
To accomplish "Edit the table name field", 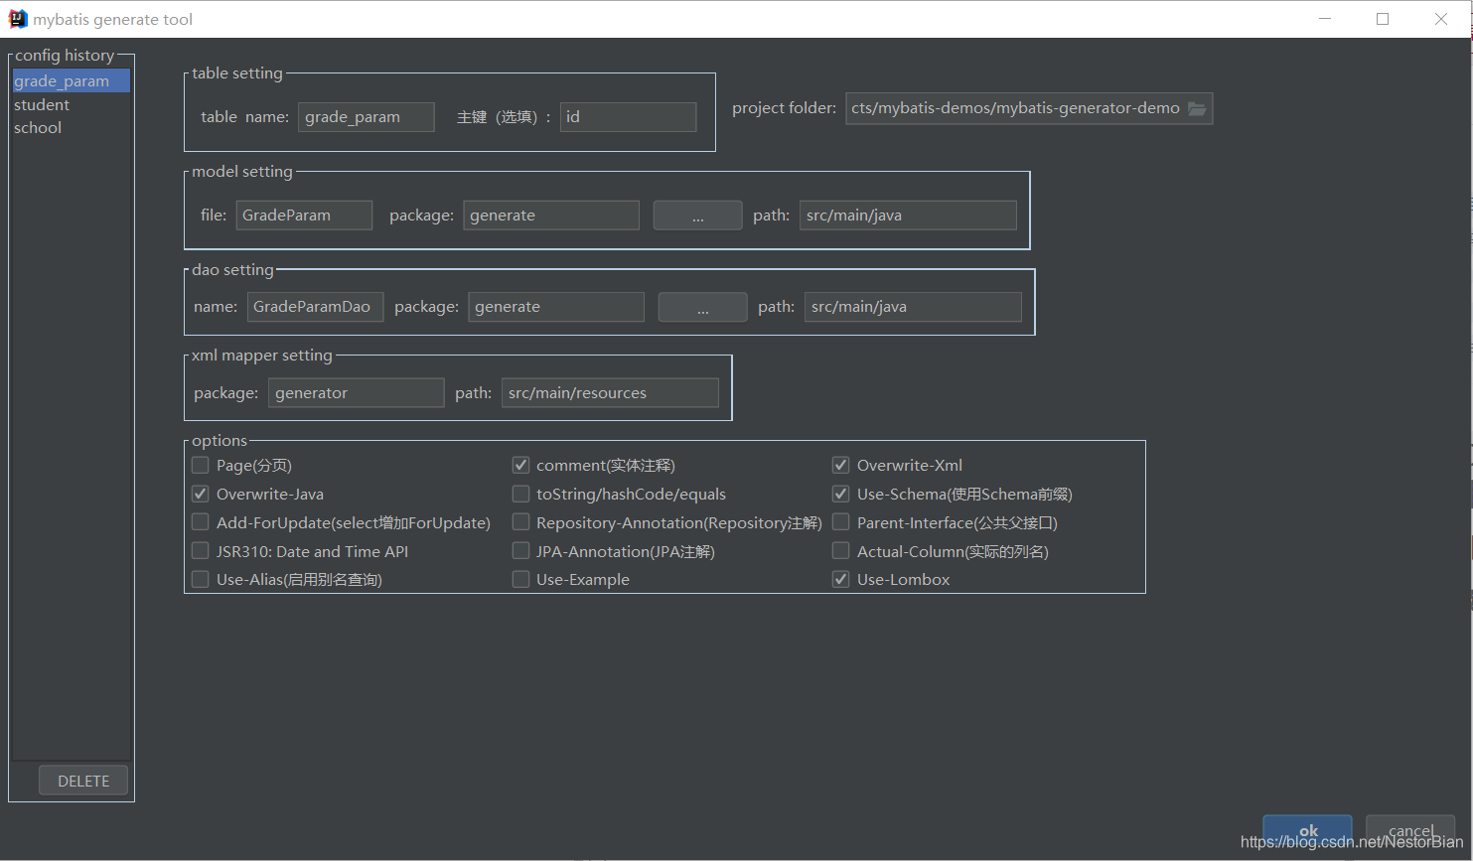I will 367,117.
